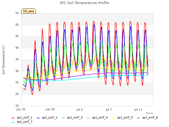Click the red sp1_smT_1 legend swatch
The image size is (169, 127).
[x=13, y=118]
